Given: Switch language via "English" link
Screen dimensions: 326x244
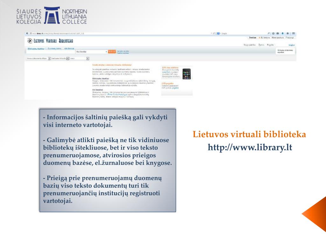Looking at the screenshot, I should point(292,45).
